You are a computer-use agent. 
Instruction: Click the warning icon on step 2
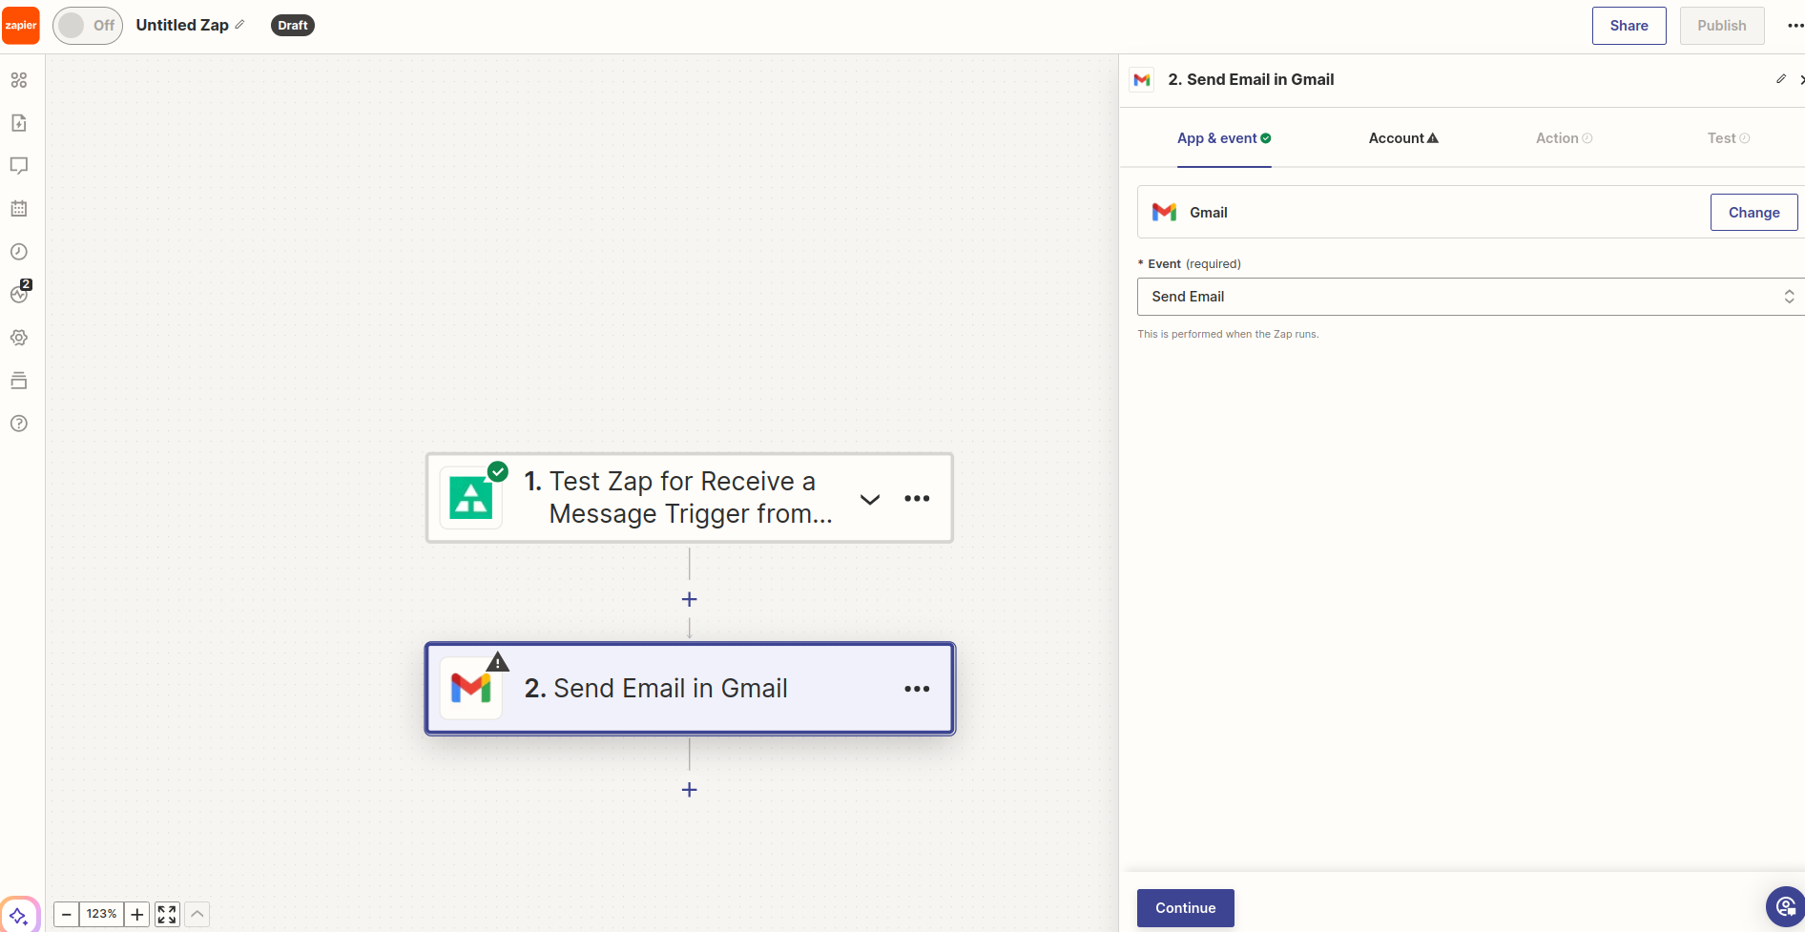point(498,662)
